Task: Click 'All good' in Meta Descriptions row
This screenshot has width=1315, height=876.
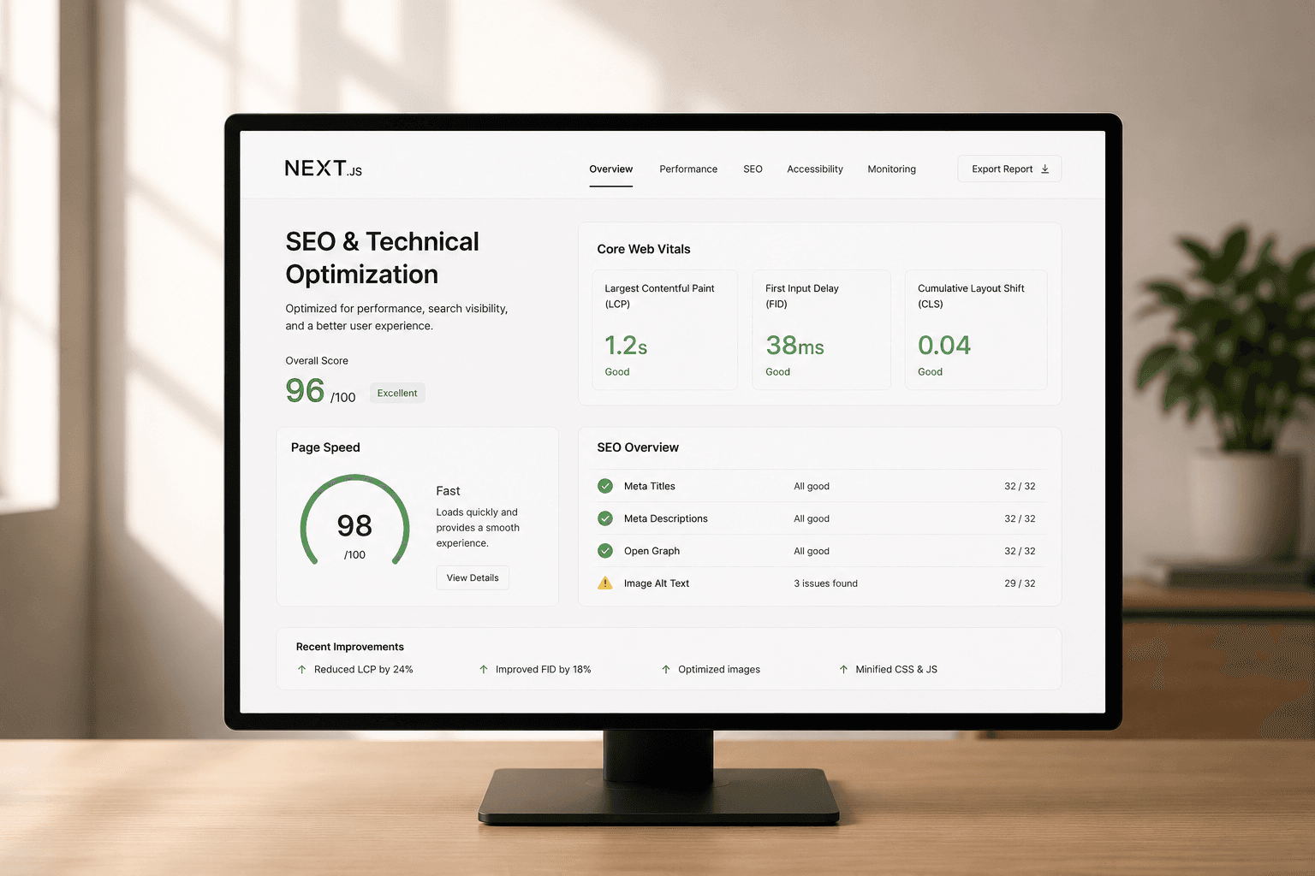Action: click(811, 518)
